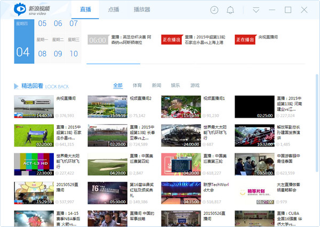Select the 体育 category filter

pos(137,85)
